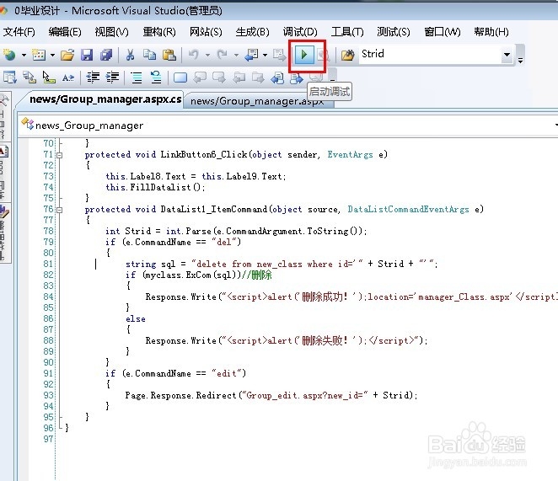
Task: Click the EventArgs type on line 71
Action: 350,154
